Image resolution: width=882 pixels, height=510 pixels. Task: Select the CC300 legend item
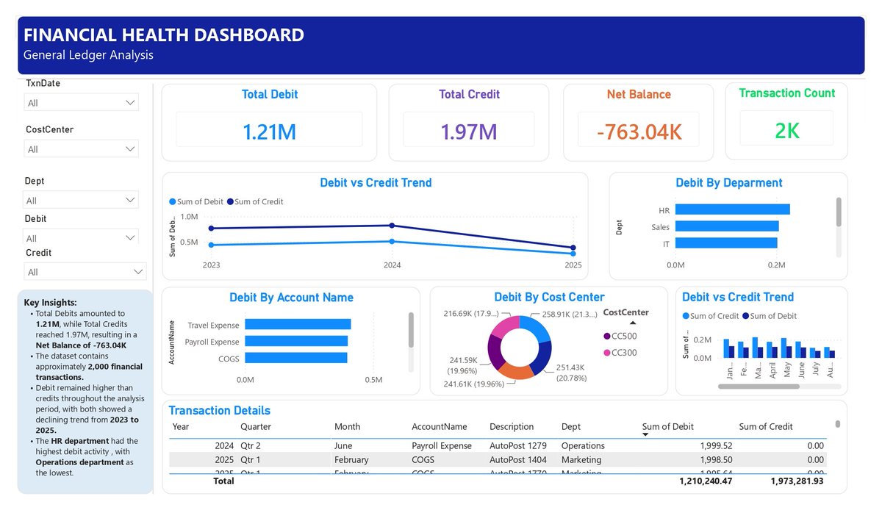620,353
